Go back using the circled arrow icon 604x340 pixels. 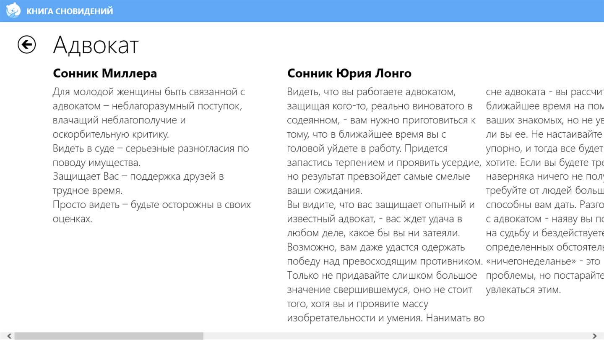(26, 44)
